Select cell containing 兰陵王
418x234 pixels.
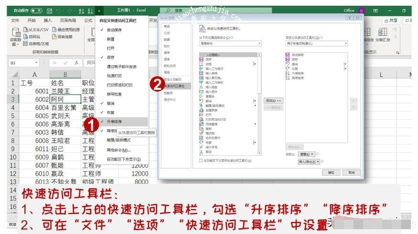coord(65,91)
